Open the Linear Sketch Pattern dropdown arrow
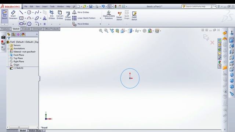 pos(100,18)
